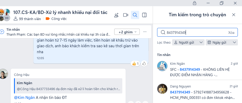Click the add member icon
The height and width of the screenshot is (103, 242).
116,15
